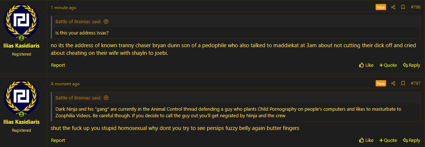Jump to quoted post via arrow in post #796

coord(106,22)
